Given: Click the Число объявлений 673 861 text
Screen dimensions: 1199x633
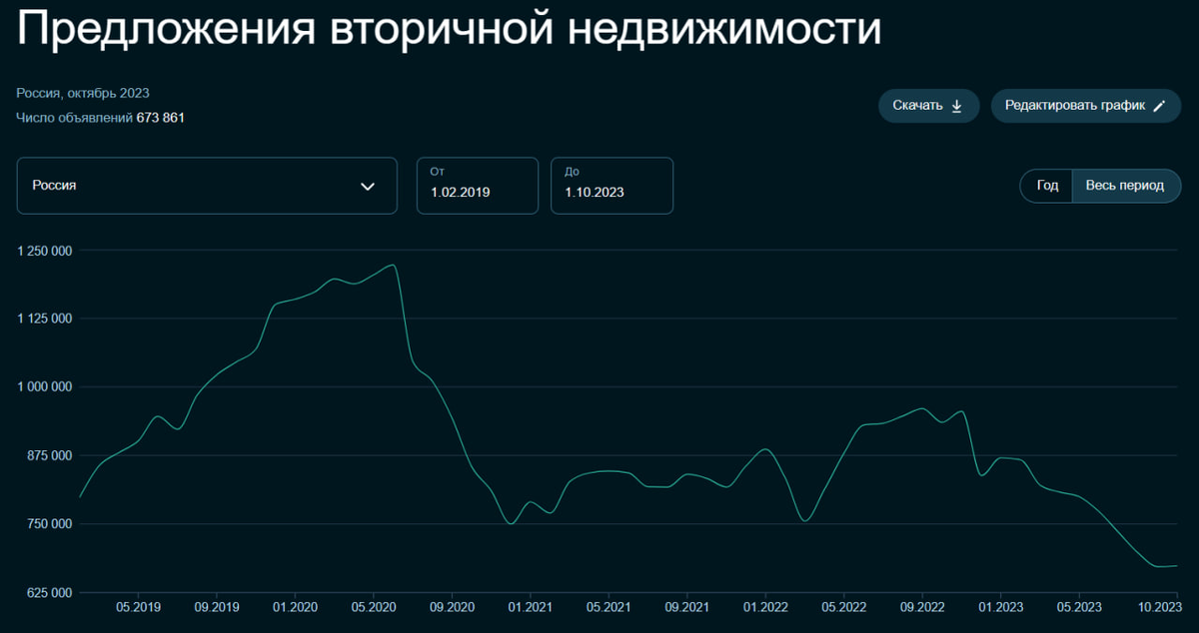Looking at the screenshot, I should (x=100, y=117).
